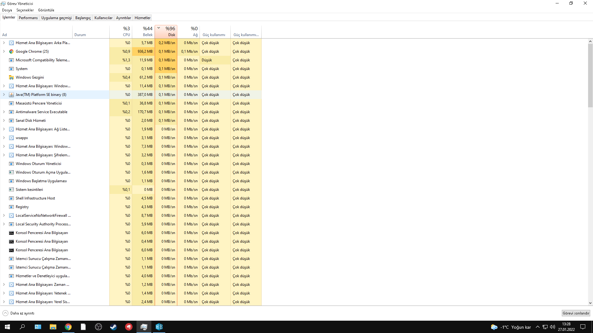Viewport: 593px width, 333px height.
Task: Click the vertical scrollbar down arrow
Action: [x=590, y=303]
